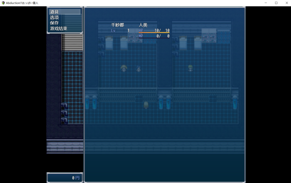Image resolution: width=291 pixels, height=183 pixels.
Task: Click the orange HP gauge bar
Action: pos(154,33)
